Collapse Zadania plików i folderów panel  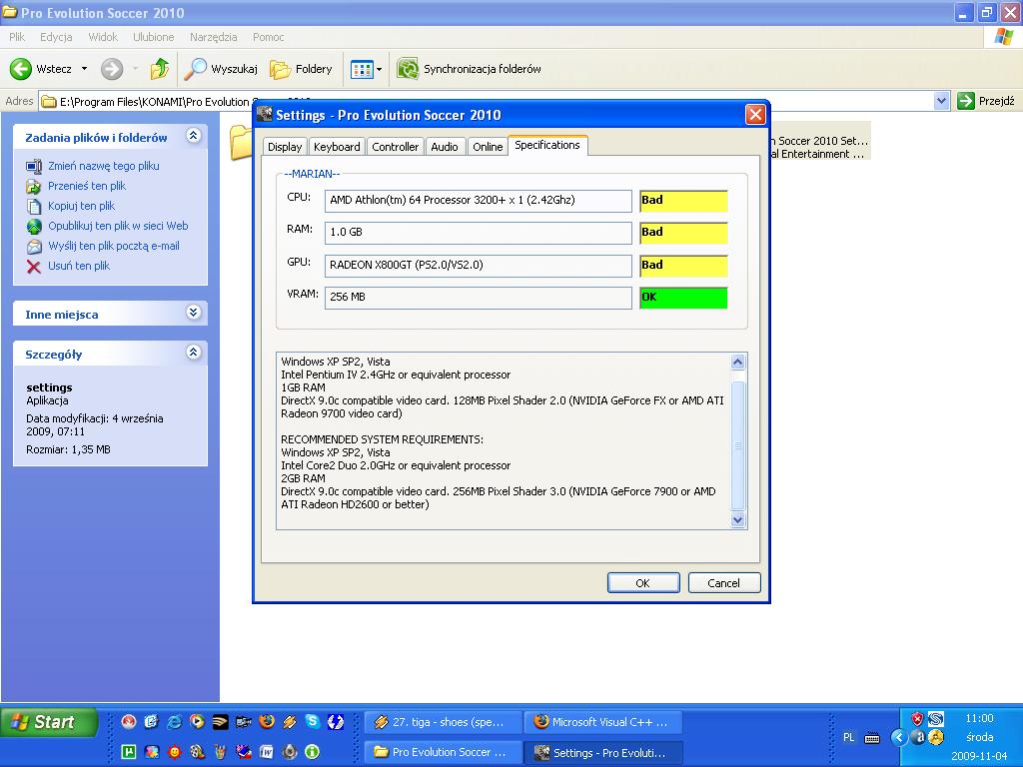(x=193, y=136)
